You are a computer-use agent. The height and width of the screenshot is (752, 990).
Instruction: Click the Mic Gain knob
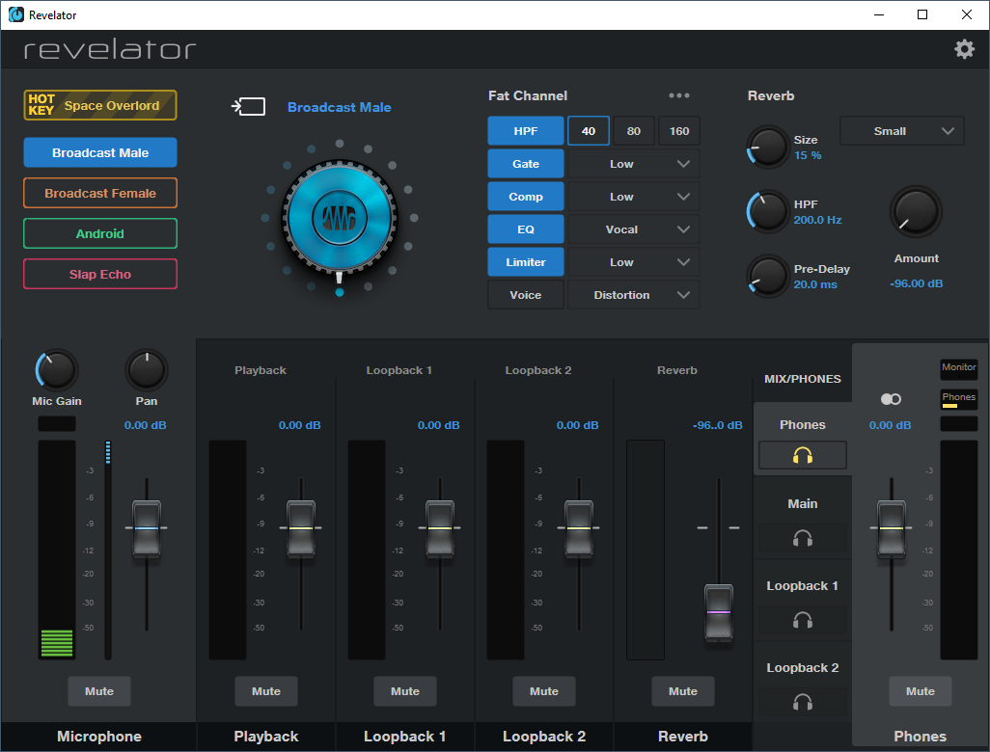point(56,369)
